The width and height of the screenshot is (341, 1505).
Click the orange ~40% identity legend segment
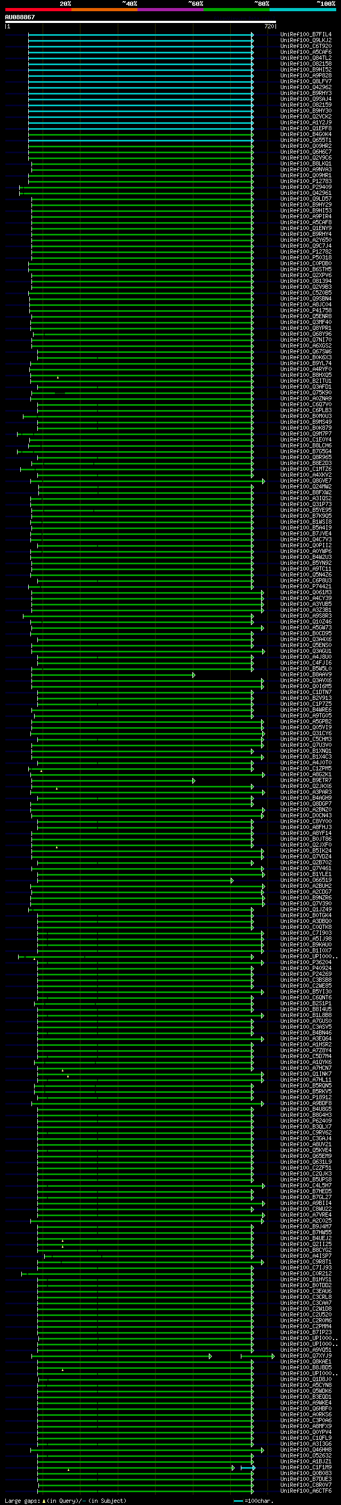104,10
